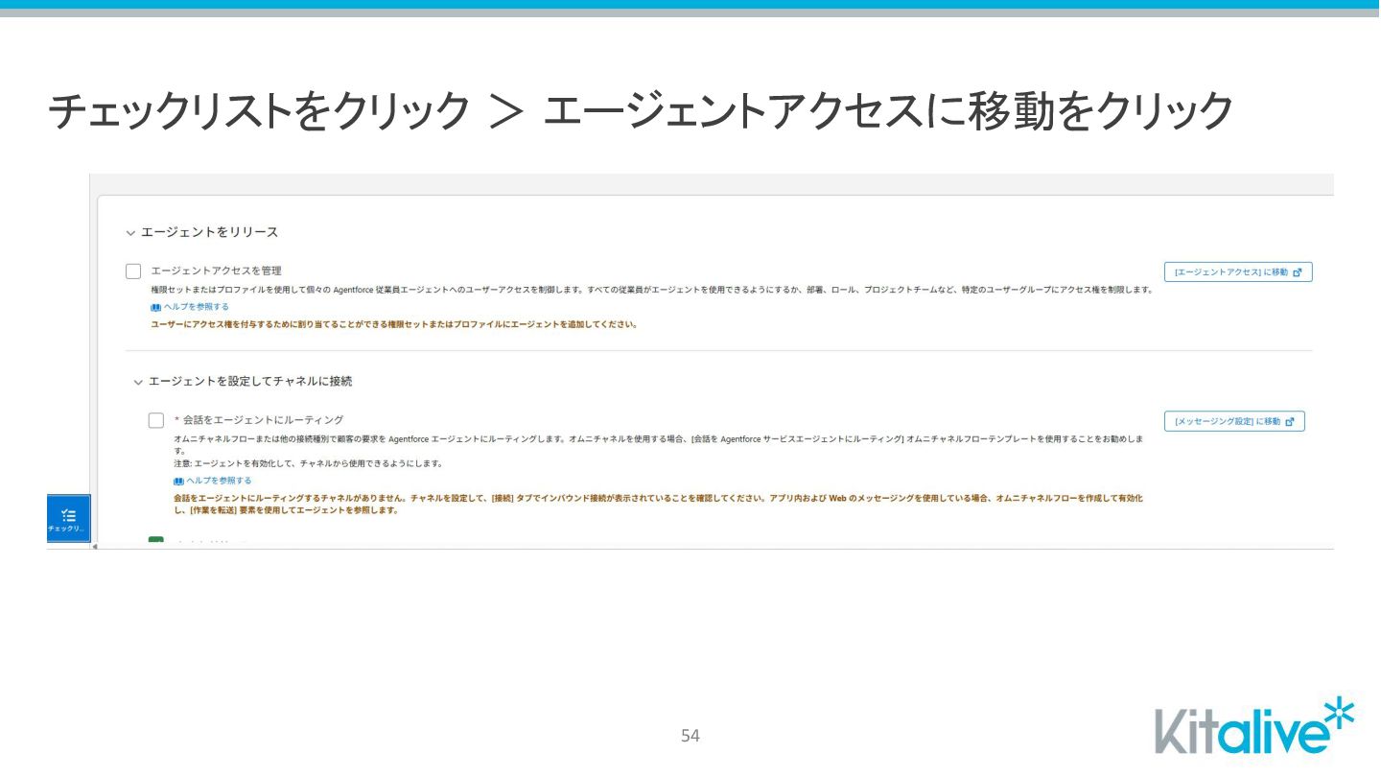The image size is (1381, 777).
Task: Collapse エージェントを設定してチャネルに接続 section
Action: pyautogui.click(x=138, y=382)
